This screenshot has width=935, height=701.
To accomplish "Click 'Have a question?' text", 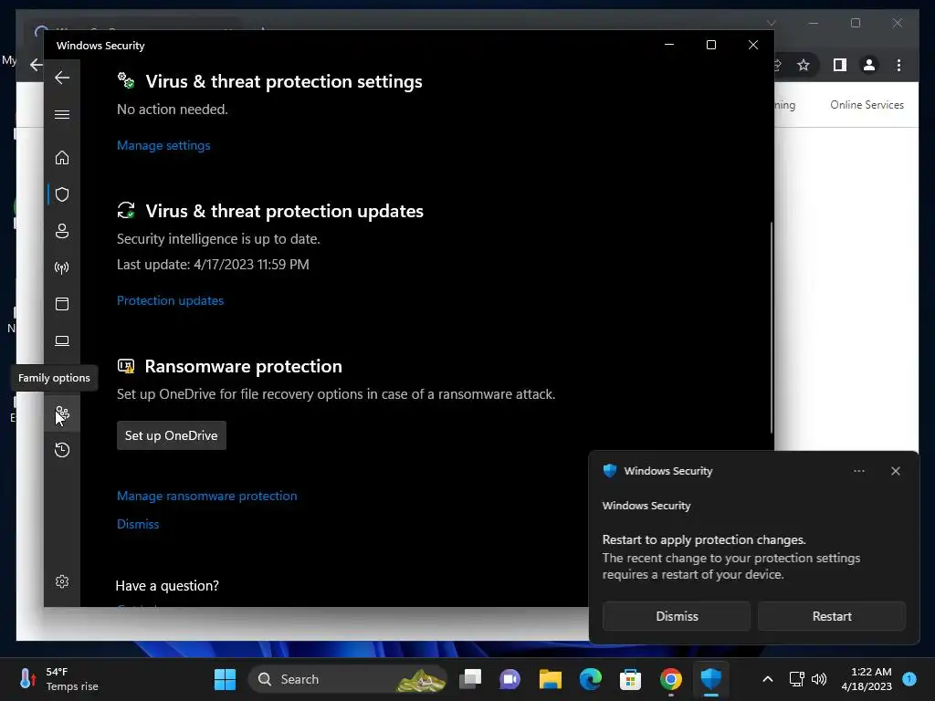I will [167, 586].
